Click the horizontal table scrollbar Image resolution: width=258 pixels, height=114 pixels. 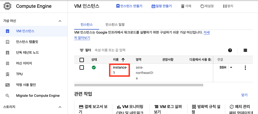(x=139, y=85)
